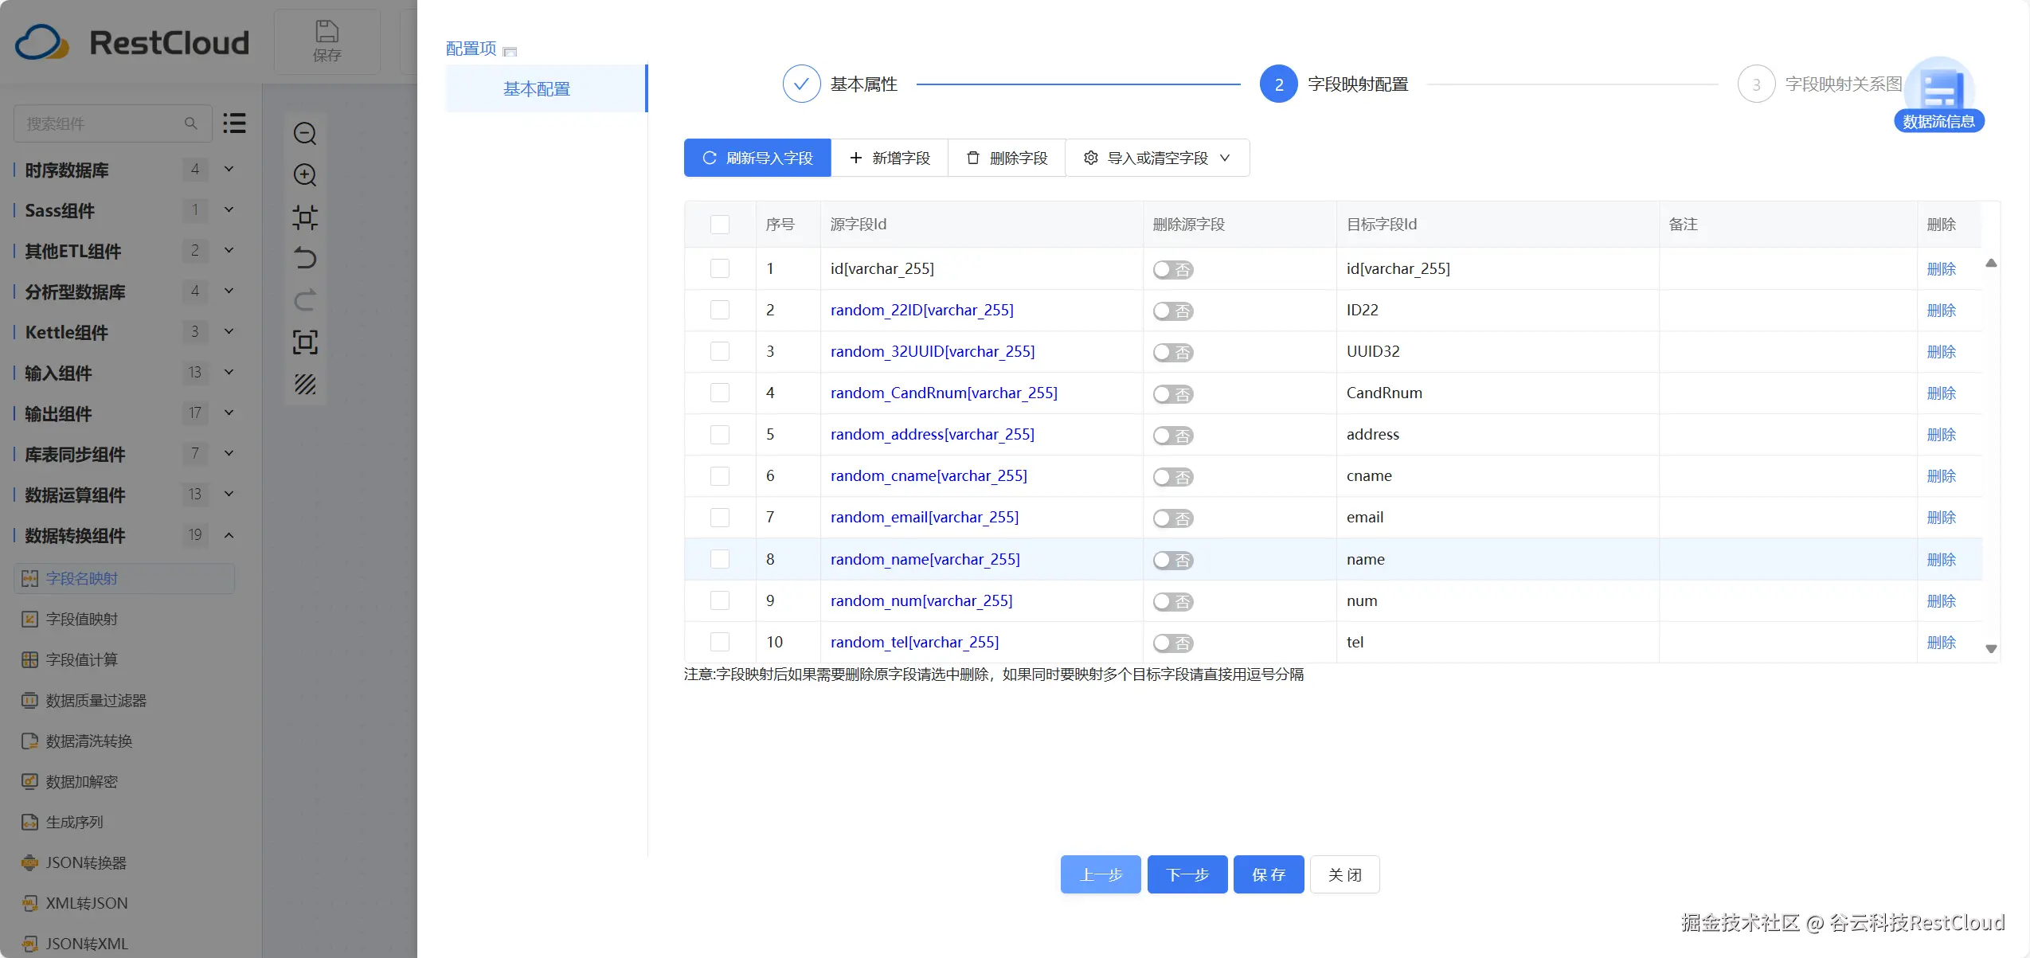This screenshot has height=958, width=2030.
Task: Click the zoom in magnifier icon
Action: click(x=305, y=175)
